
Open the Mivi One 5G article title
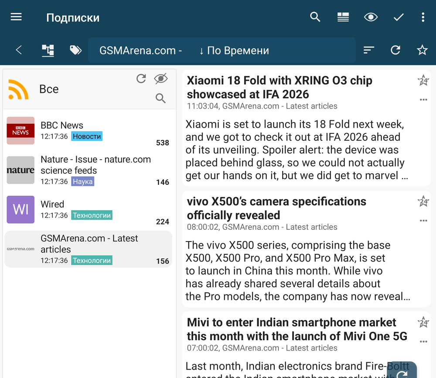297,329
